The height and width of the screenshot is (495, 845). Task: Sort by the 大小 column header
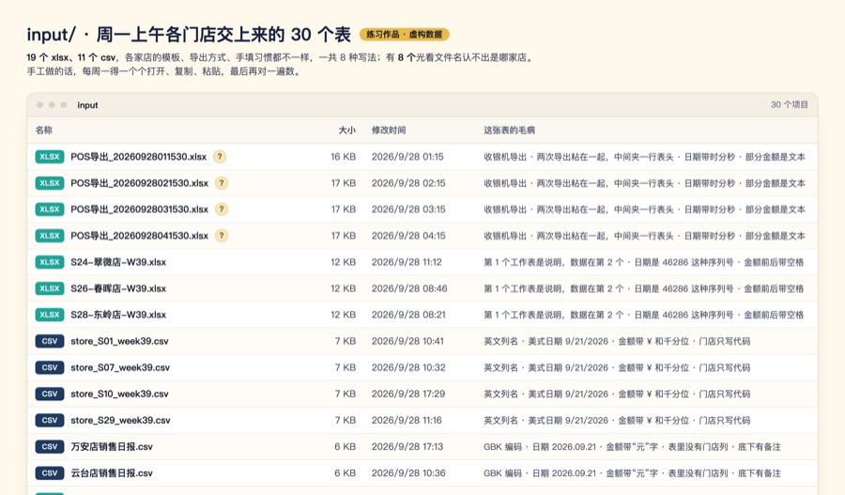pyautogui.click(x=347, y=130)
